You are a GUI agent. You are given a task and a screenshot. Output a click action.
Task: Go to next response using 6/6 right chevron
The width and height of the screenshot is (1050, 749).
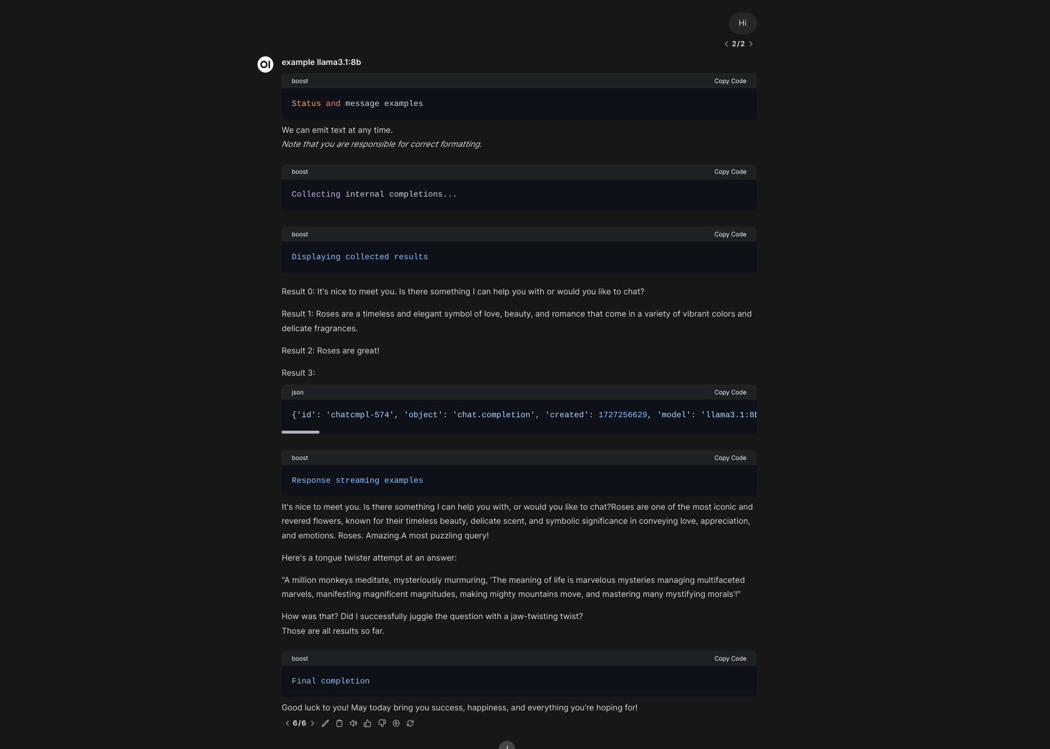[312, 723]
